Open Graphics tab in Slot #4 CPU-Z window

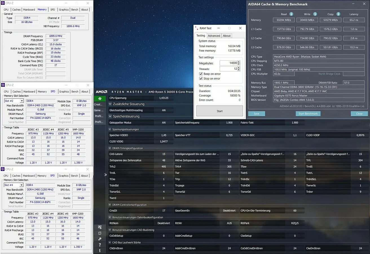pyautogui.click(x=64, y=176)
